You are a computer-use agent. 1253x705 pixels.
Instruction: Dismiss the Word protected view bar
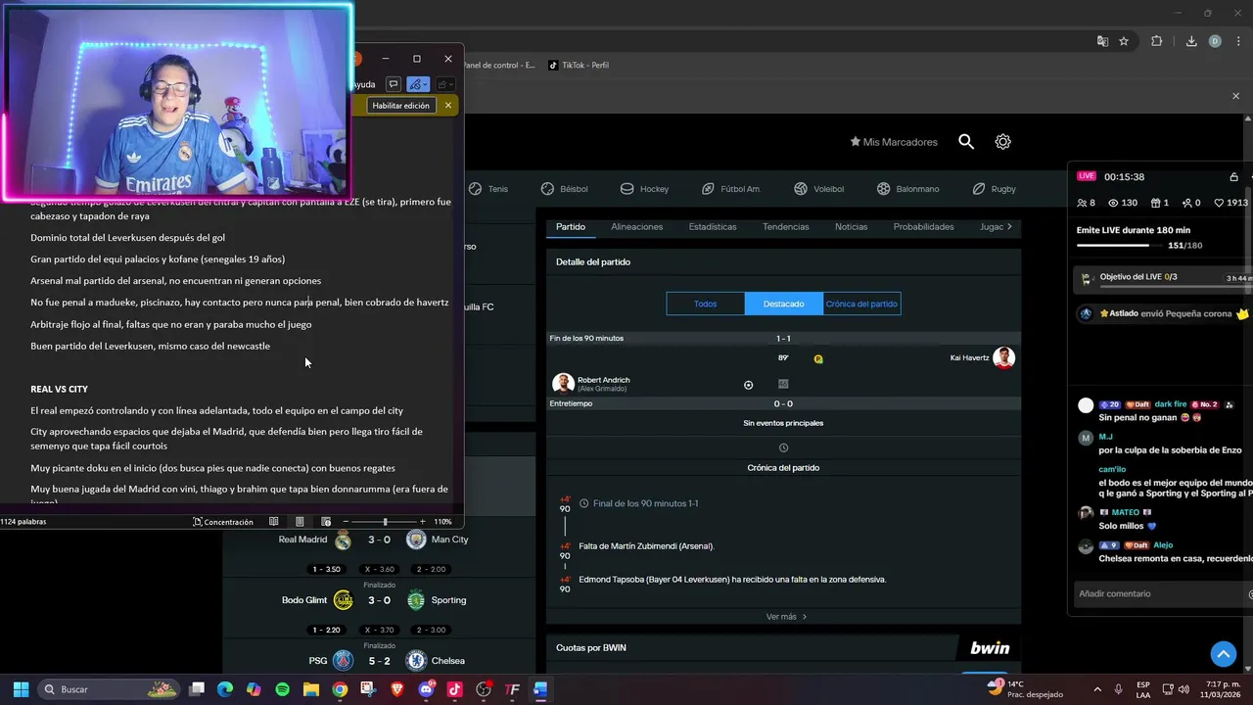click(448, 106)
